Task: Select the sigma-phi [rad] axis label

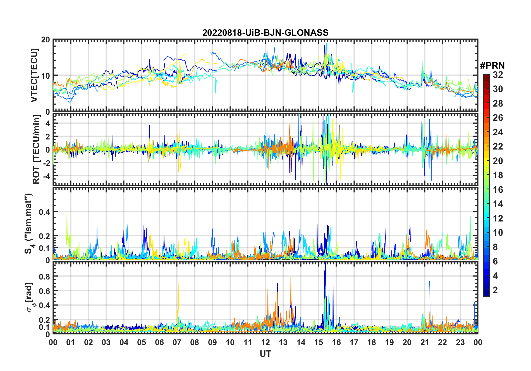Action: click(29, 297)
